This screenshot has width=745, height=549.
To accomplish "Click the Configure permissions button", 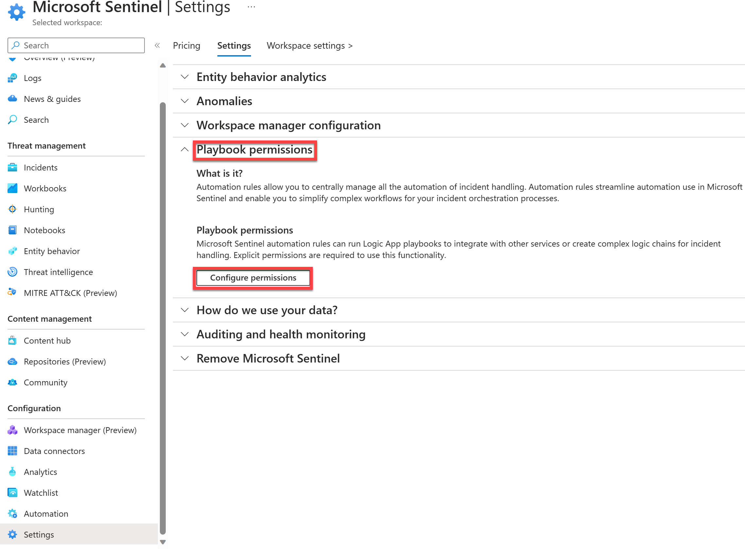I will pos(253,277).
